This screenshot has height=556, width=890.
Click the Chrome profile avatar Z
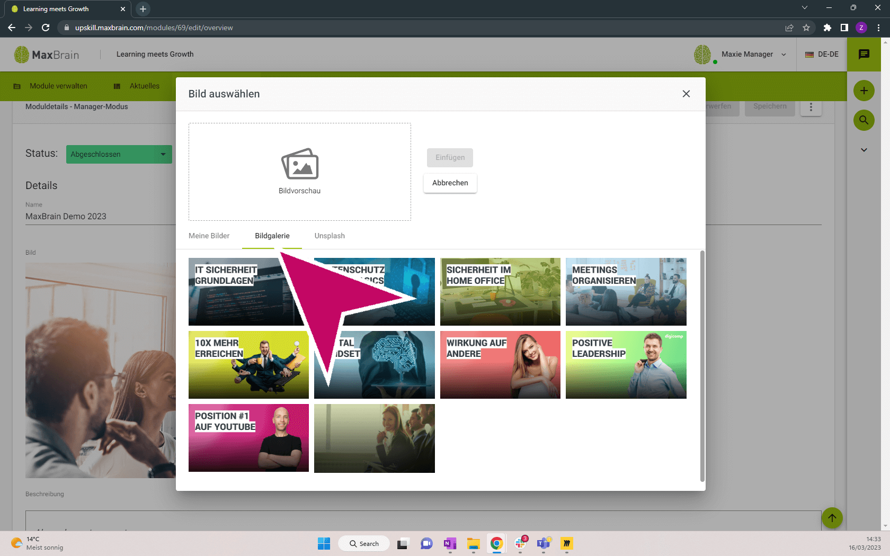861,28
